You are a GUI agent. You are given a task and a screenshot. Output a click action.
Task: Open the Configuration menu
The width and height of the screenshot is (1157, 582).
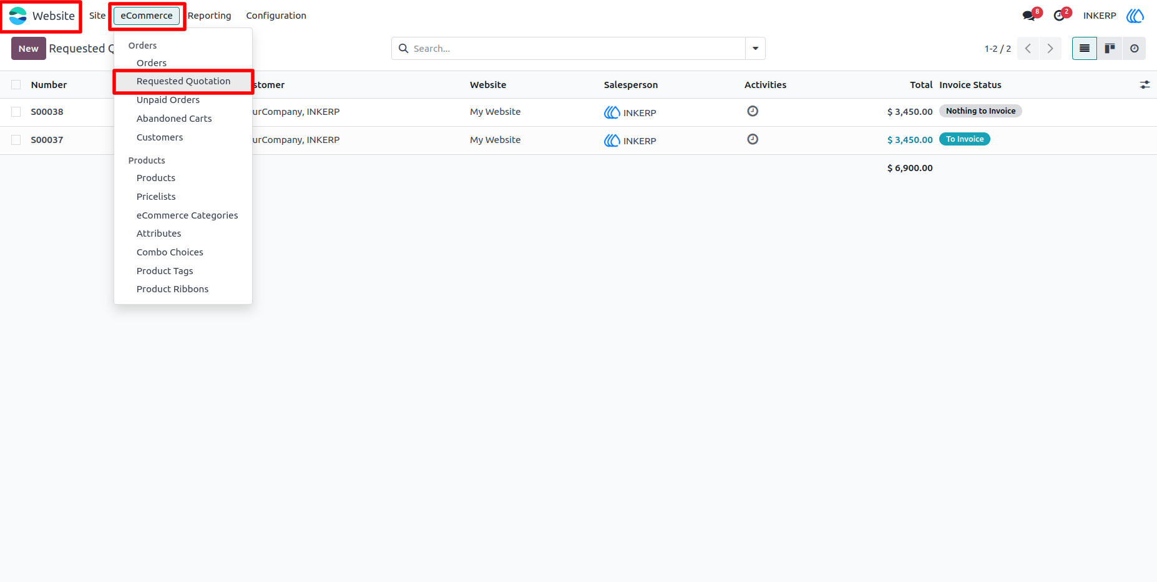pyautogui.click(x=276, y=16)
